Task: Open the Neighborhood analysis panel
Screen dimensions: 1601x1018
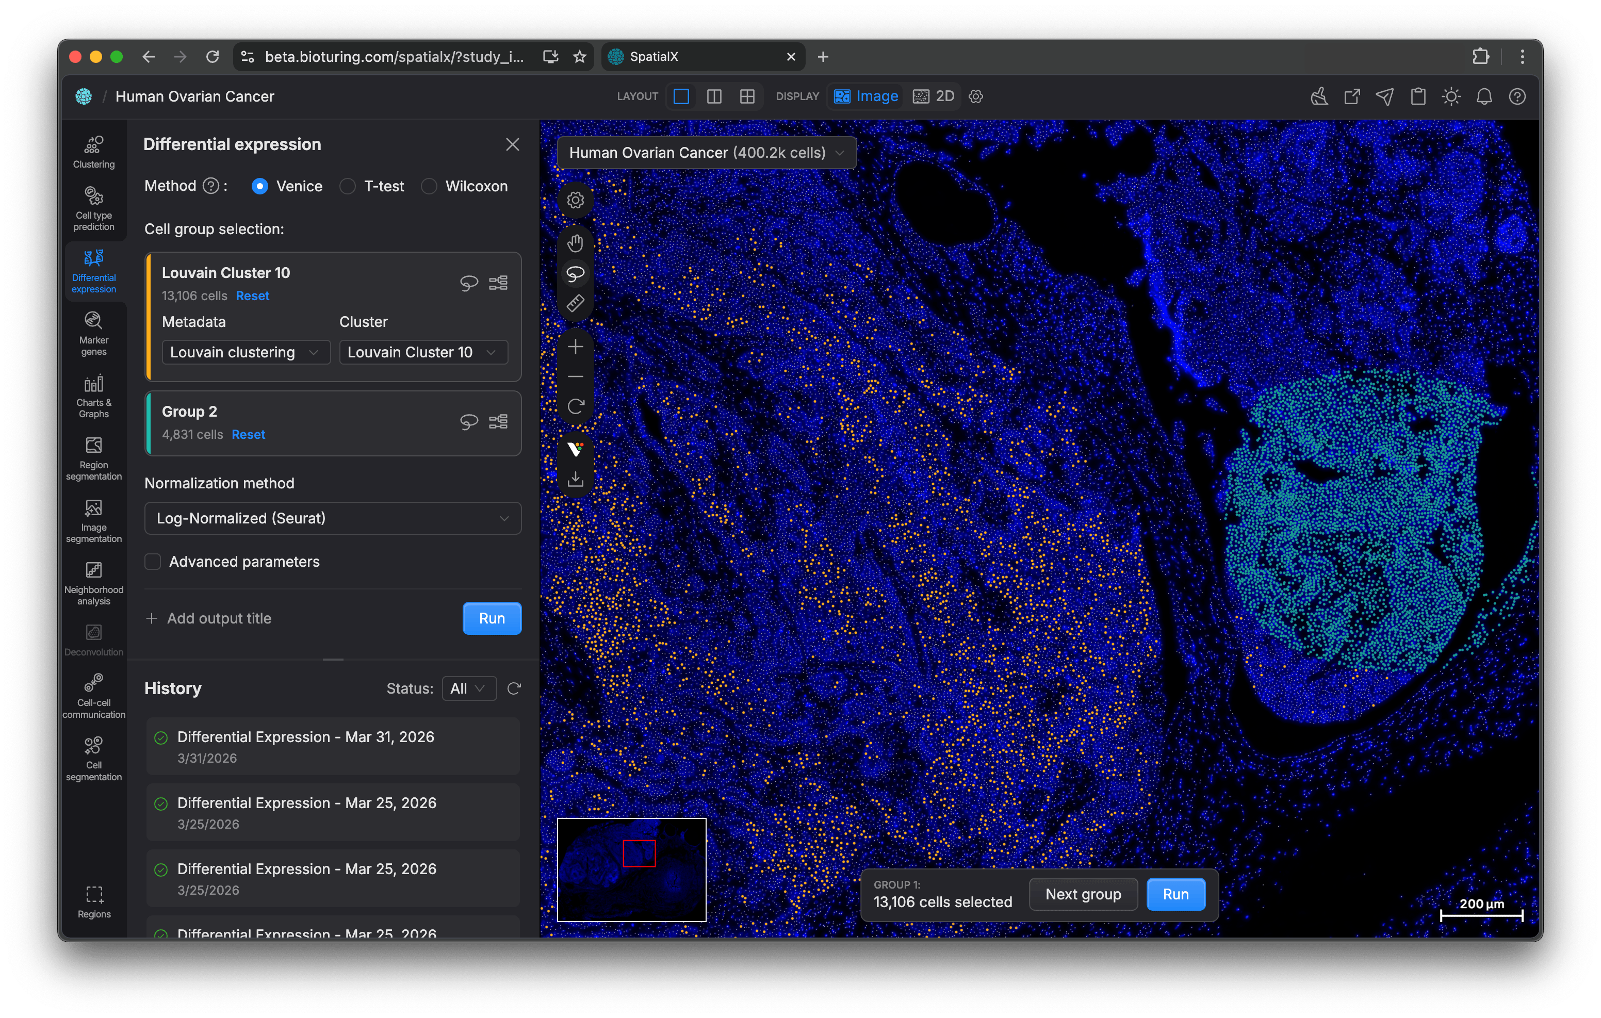Action: click(94, 583)
